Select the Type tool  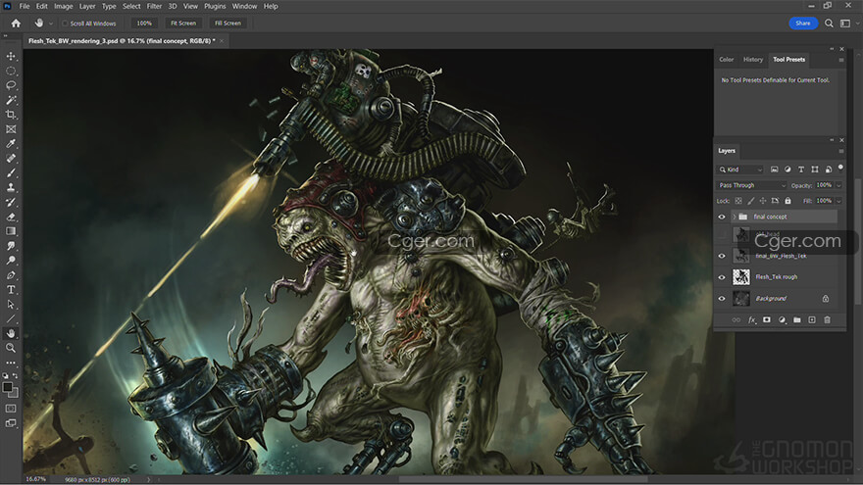click(x=11, y=289)
